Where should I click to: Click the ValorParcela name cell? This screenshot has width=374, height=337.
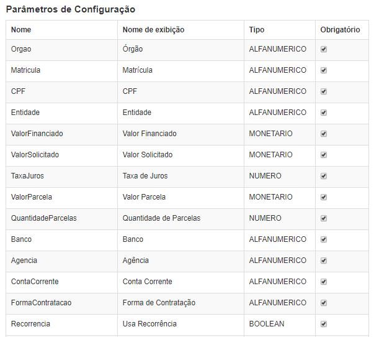click(62, 197)
